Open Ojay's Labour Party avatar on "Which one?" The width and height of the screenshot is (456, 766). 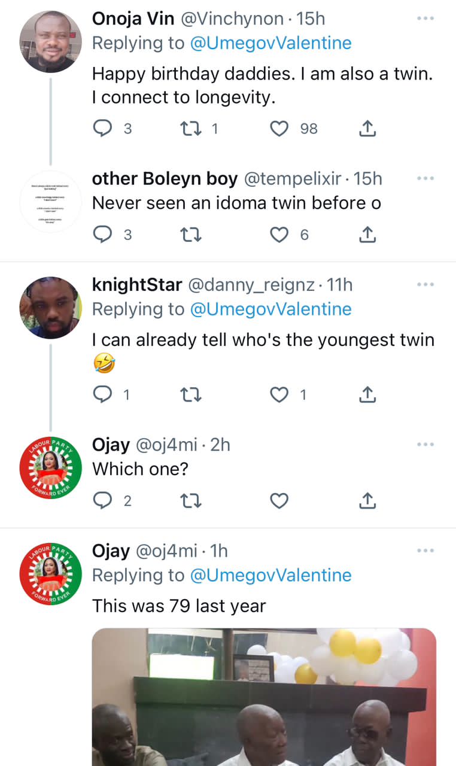[x=50, y=467]
